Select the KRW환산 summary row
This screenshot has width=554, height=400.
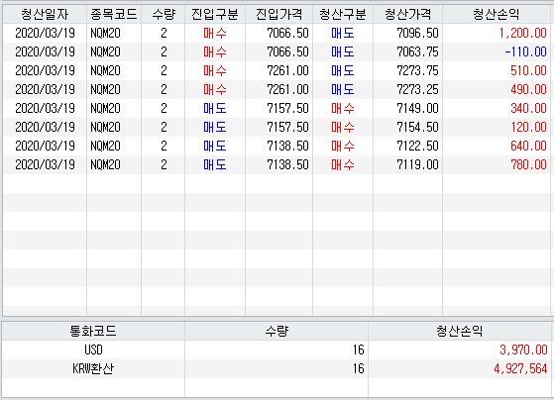pyautogui.click(x=276, y=369)
